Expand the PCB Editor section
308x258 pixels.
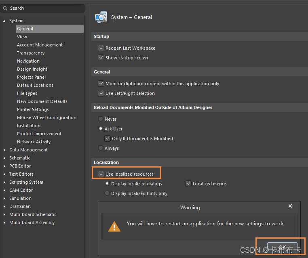pos(4,166)
